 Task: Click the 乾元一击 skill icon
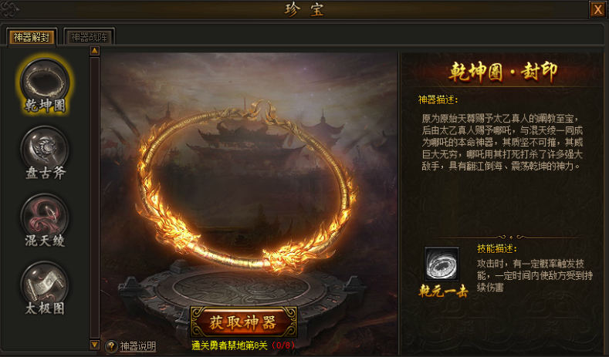(x=442, y=264)
